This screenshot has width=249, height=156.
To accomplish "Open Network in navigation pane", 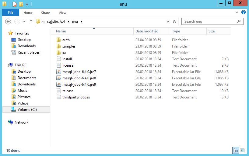I will click(21, 122).
